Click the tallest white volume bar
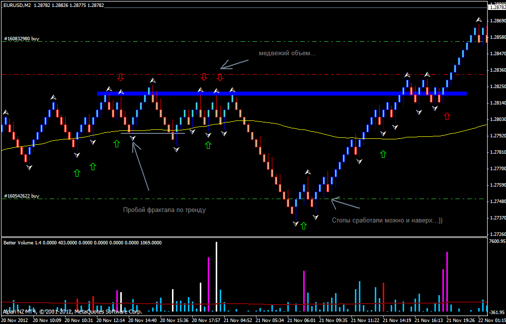The width and height of the screenshot is (506, 324). click(217, 277)
